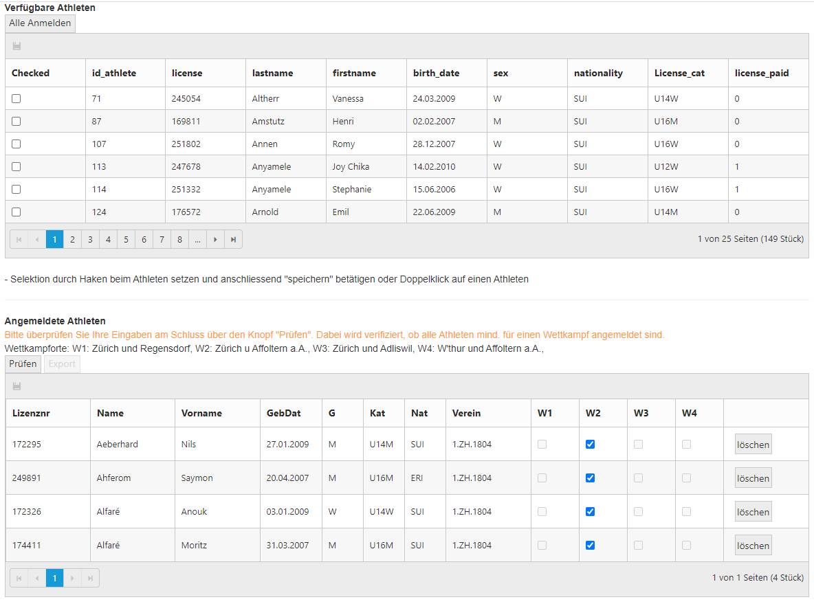The width and height of the screenshot is (814, 604).
Task: Go to first page of available athletes
Action: 19,239
